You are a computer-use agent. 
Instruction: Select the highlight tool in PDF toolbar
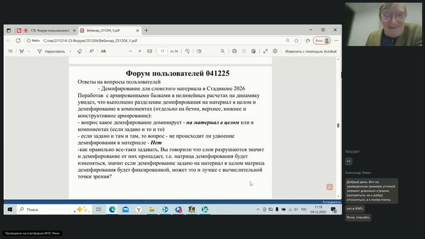point(22,51)
